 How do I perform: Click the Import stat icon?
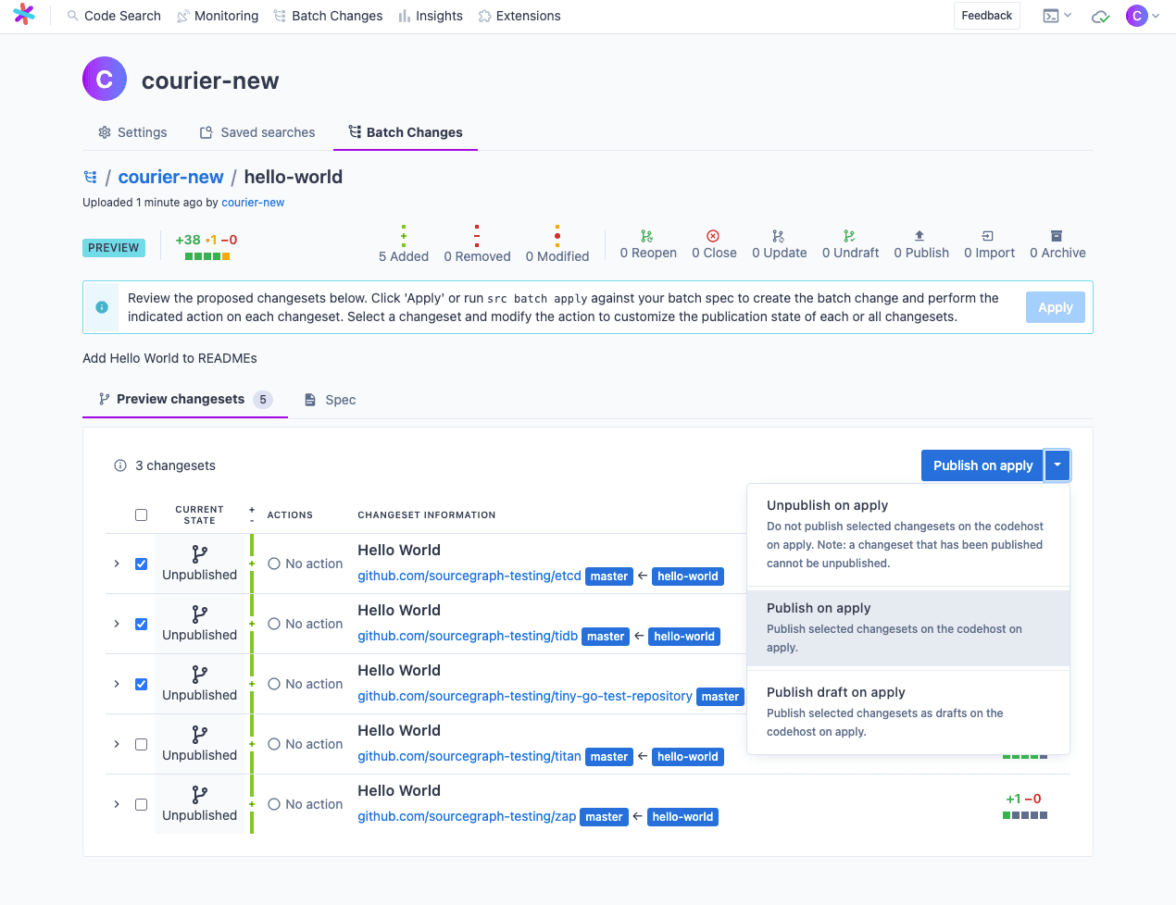pyautogui.click(x=988, y=236)
